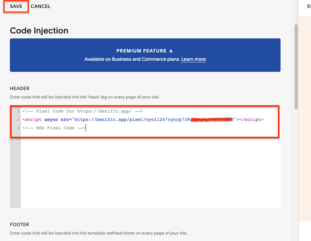Click line number 1 in gutter
The width and height of the screenshot is (311, 241).
tap(18, 111)
